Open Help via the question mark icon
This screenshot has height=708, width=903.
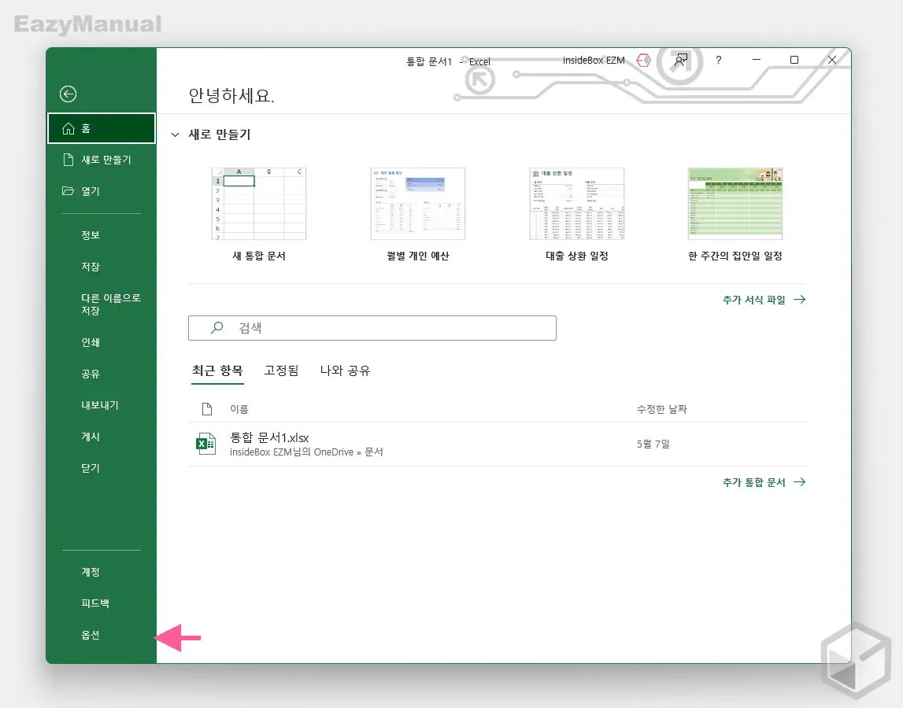pos(718,60)
